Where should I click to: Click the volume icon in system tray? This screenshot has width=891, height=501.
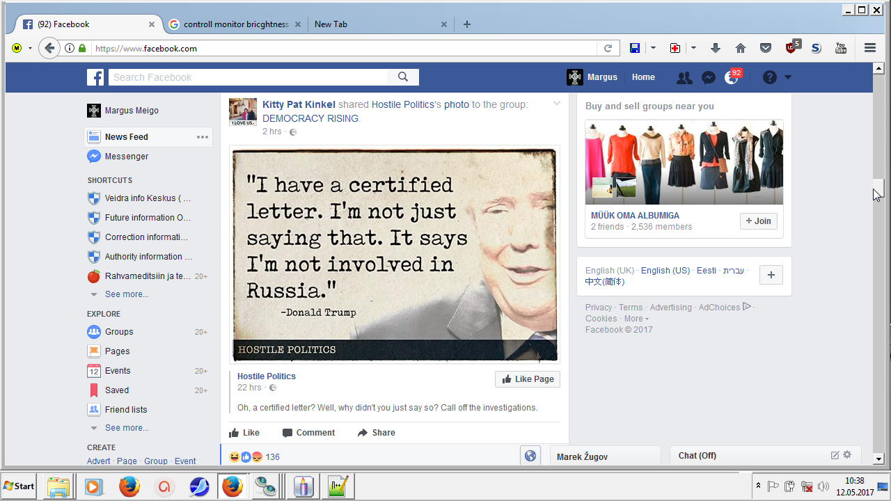823,486
